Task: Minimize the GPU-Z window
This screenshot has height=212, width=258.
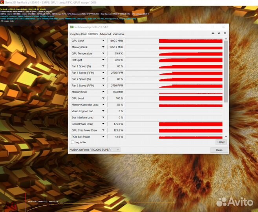Action: pos(202,27)
